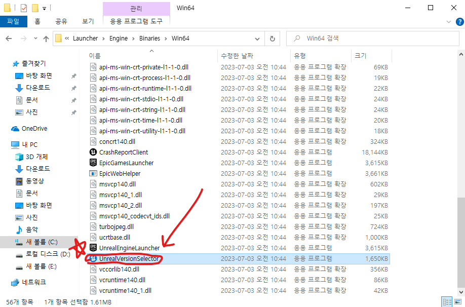Open the 보기 ribbon tab
This screenshot has height=307, width=465.
pos(88,21)
